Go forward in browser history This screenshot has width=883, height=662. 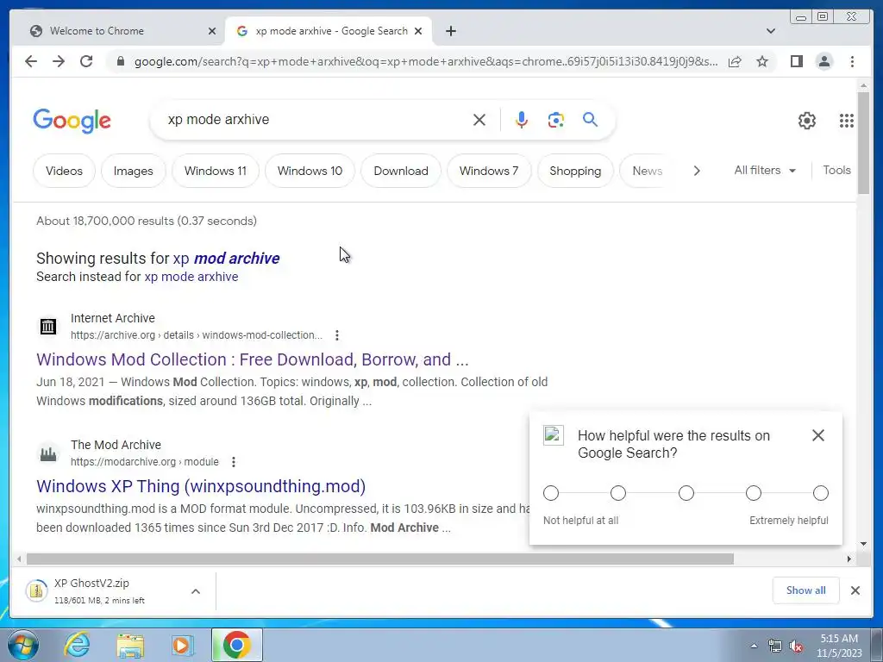pyautogui.click(x=59, y=61)
